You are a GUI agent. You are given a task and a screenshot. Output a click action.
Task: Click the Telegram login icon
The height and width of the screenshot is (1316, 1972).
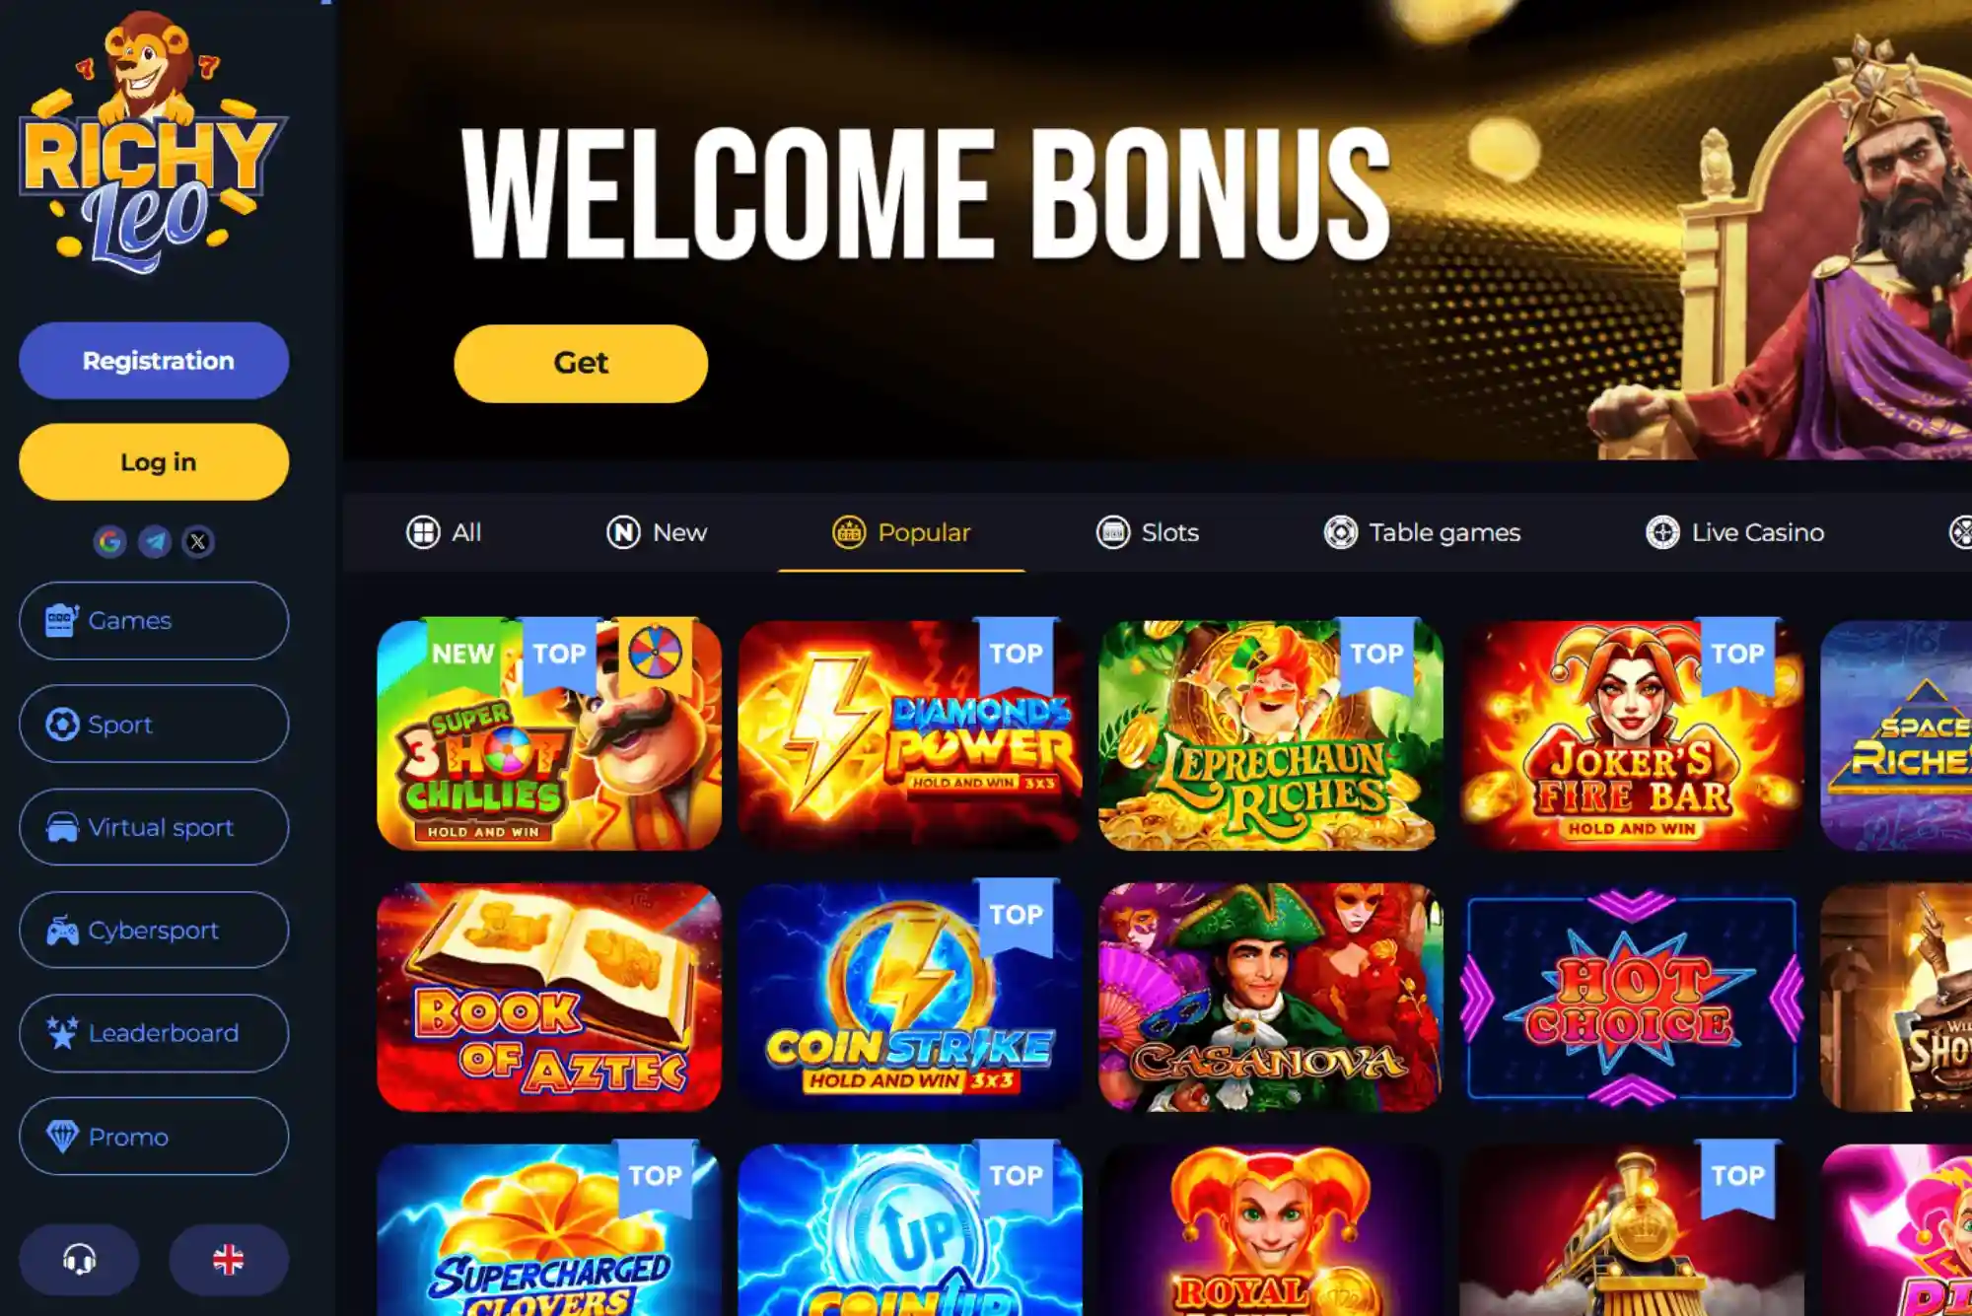tap(154, 541)
